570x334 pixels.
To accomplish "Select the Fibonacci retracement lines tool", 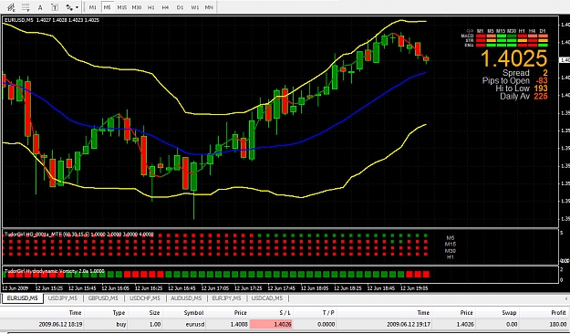I will [26, 7].
